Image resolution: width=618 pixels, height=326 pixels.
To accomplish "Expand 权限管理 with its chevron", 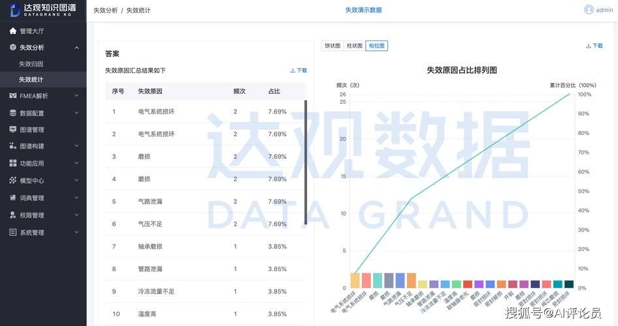I will point(76,215).
